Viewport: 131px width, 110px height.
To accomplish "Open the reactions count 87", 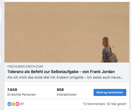I will tap(22, 104).
